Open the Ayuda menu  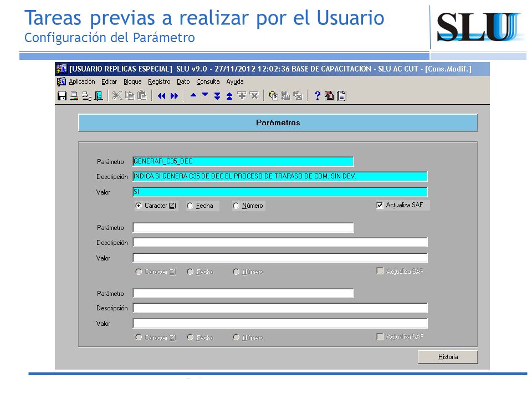(x=235, y=82)
